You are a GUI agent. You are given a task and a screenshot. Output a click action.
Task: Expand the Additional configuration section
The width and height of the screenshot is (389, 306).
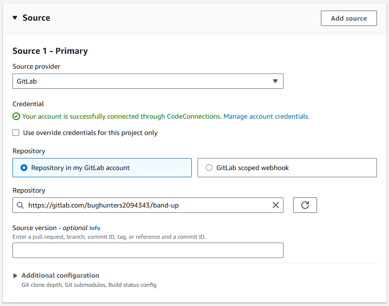pyautogui.click(x=60, y=275)
